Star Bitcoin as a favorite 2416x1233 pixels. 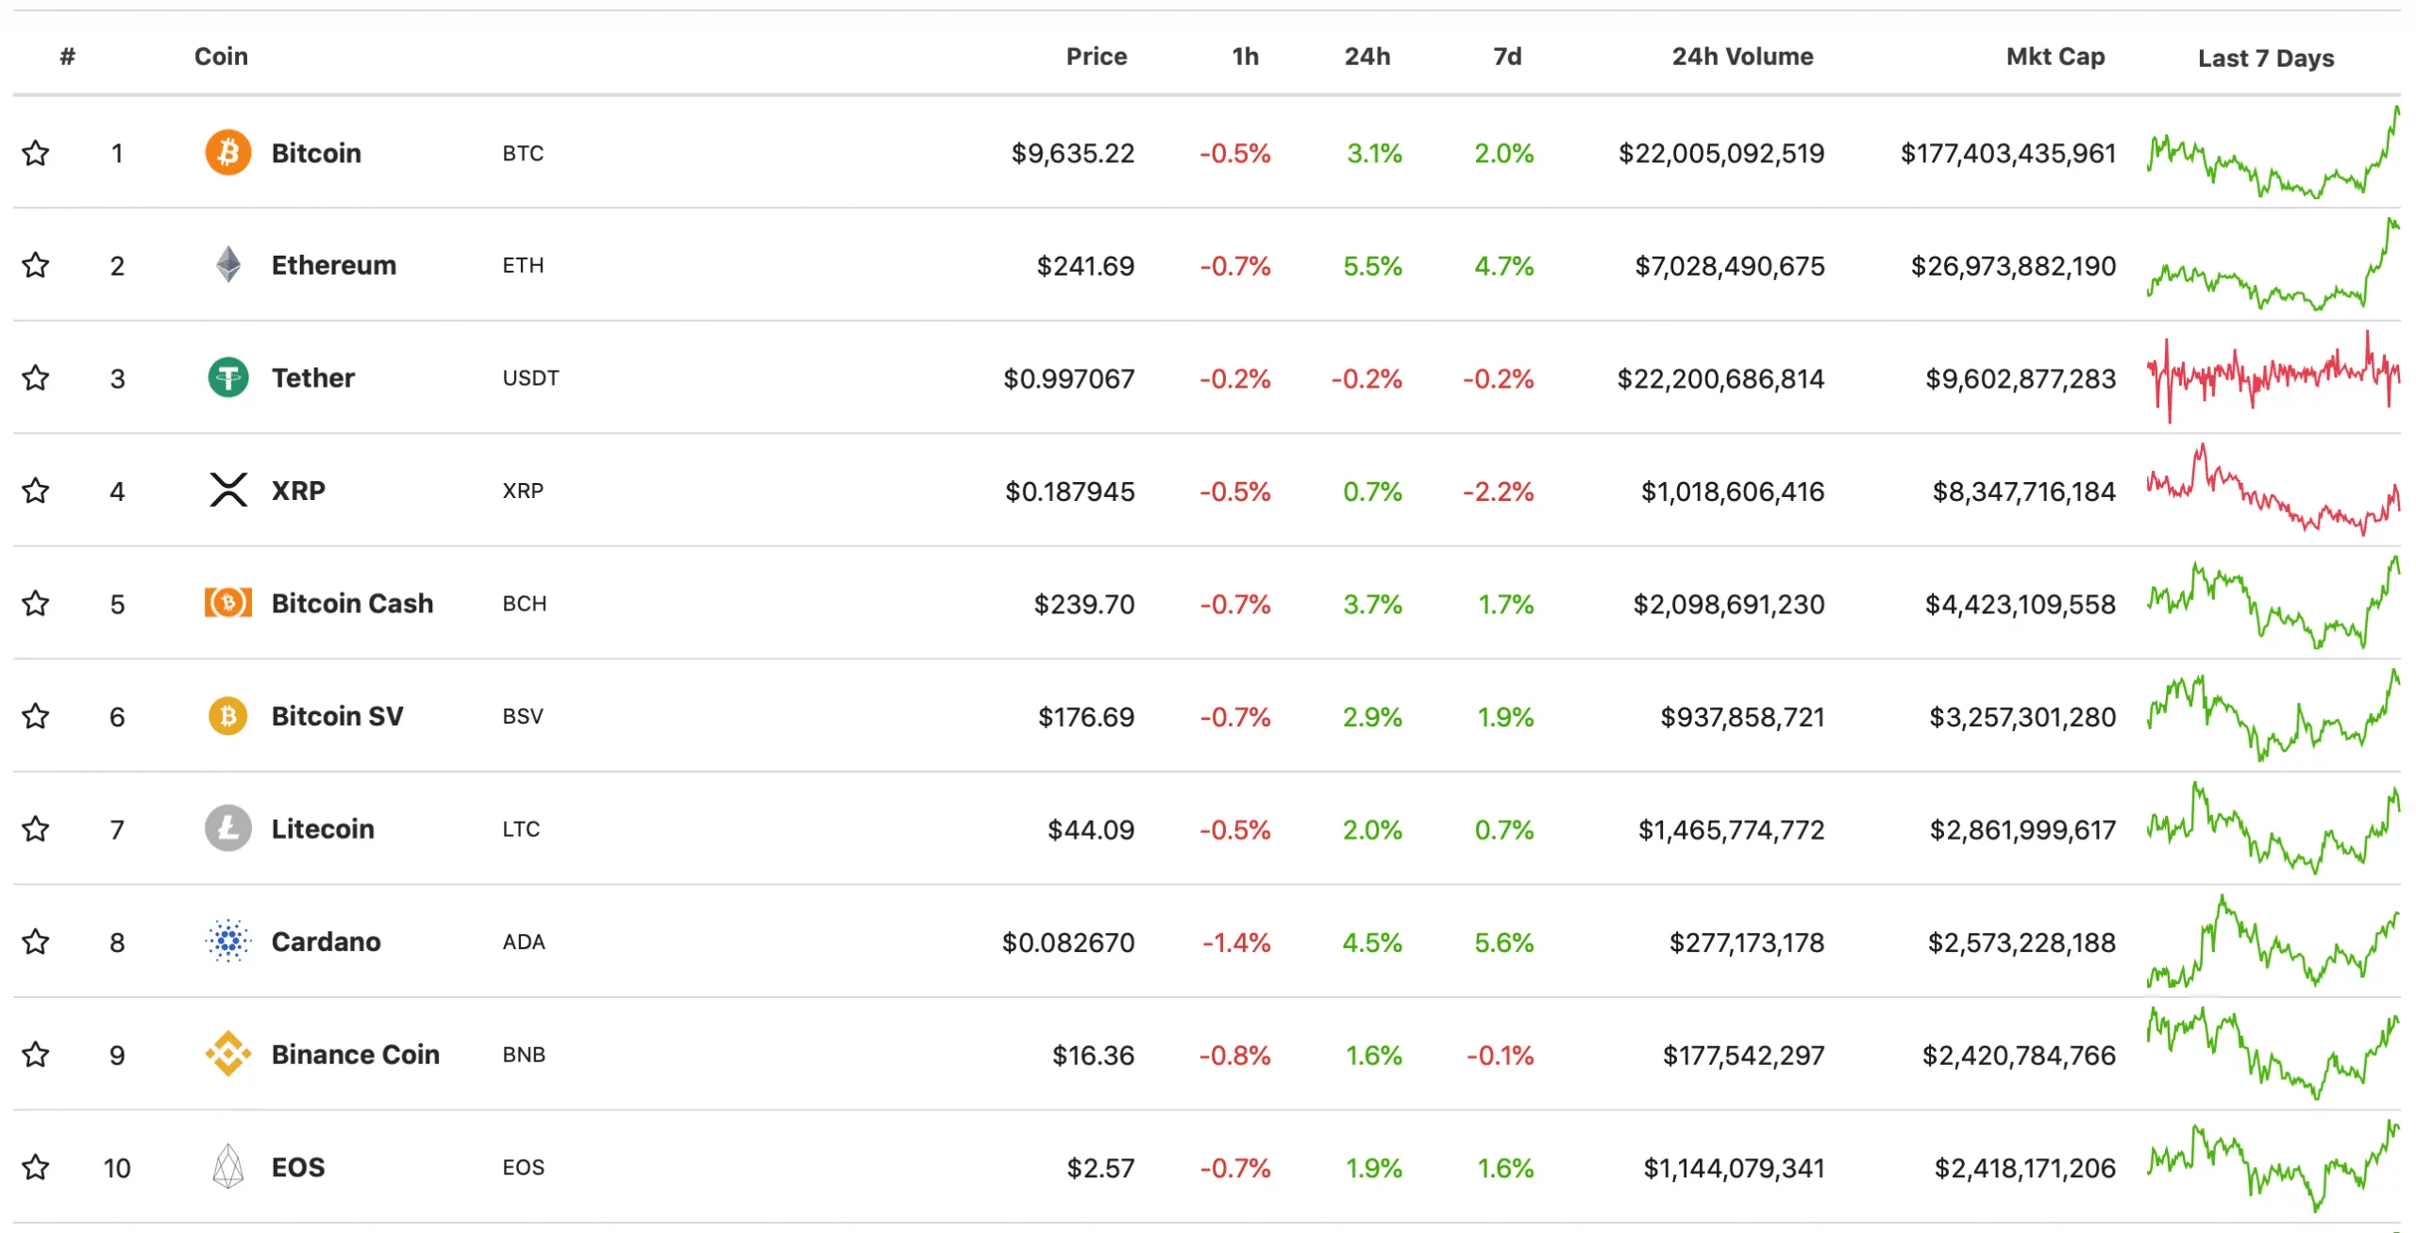pos(36,153)
